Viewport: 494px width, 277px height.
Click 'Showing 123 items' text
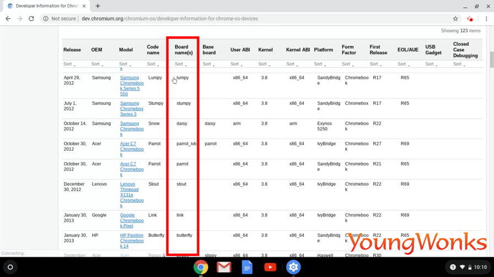click(460, 31)
